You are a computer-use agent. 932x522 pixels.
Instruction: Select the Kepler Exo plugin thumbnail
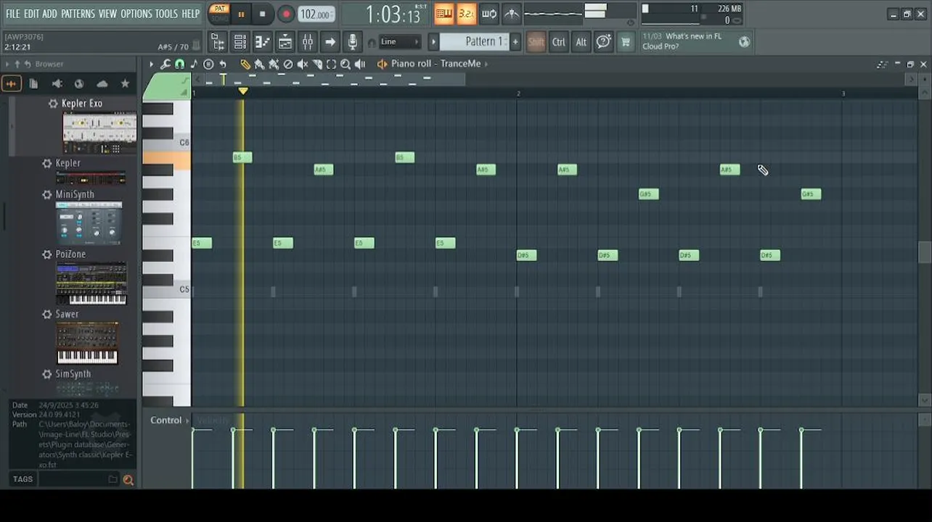click(99, 133)
